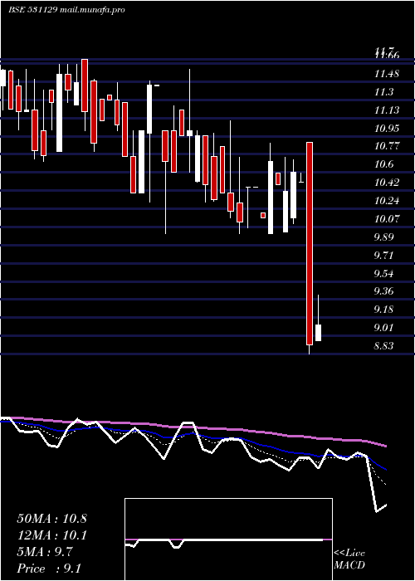The height and width of the screenshot is (581, 415).
Task: Click the 9.89 price axis label
Action: pos(383,237)
